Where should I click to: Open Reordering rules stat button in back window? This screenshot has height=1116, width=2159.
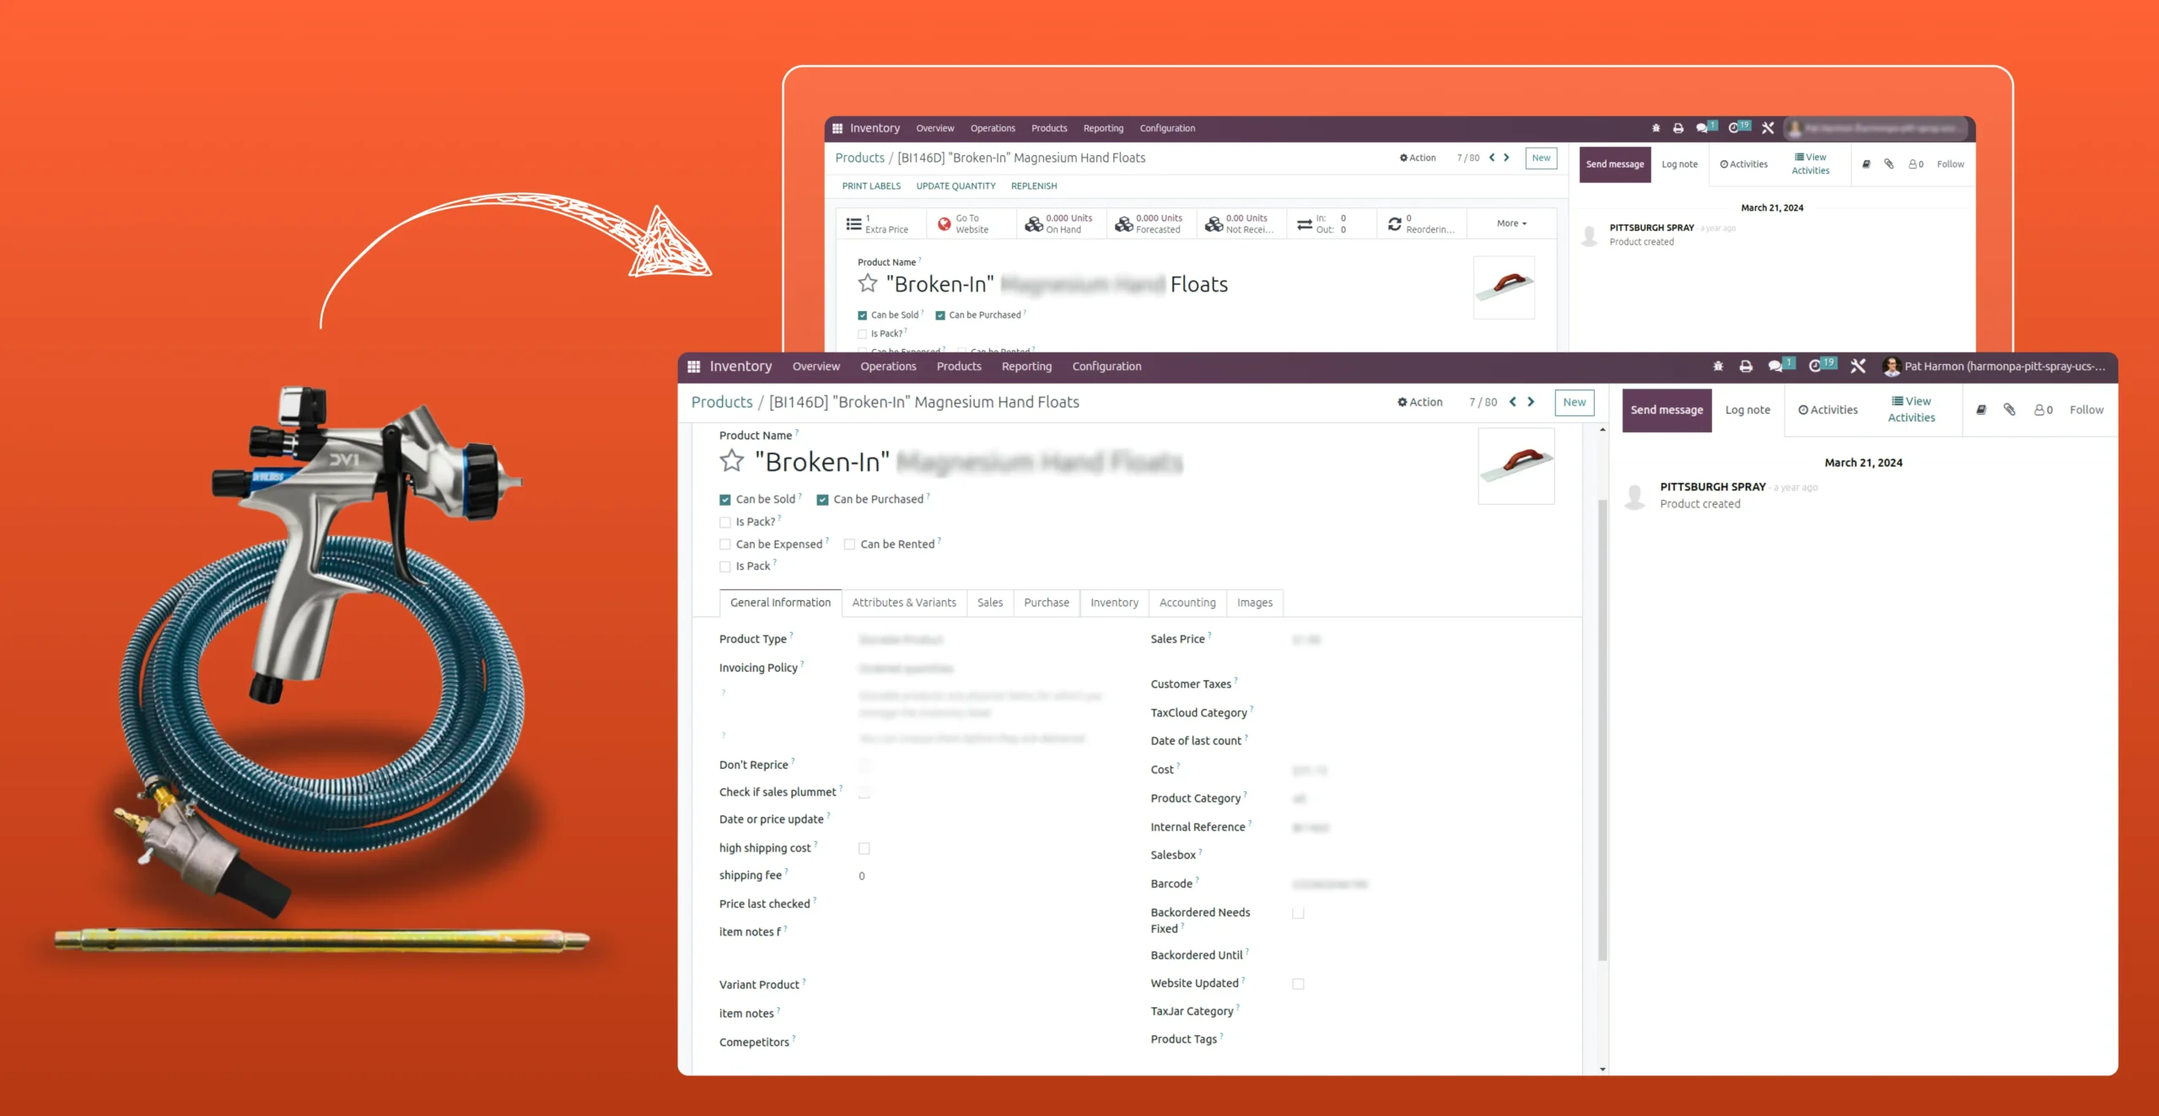(x=1422, y=223)
